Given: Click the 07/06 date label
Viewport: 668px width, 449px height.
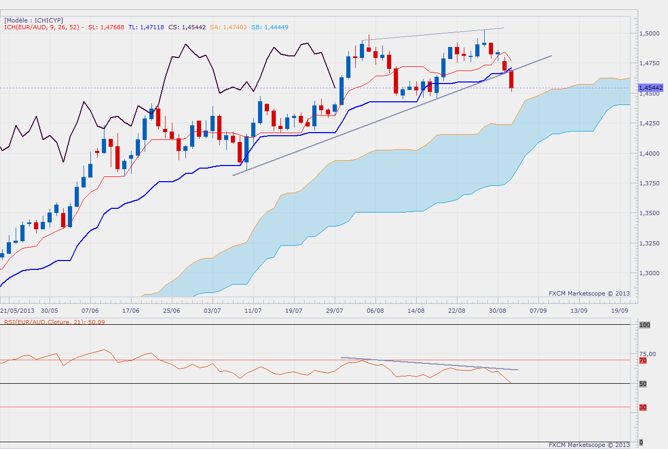Looking at the screenshot, I should [91, 310].
